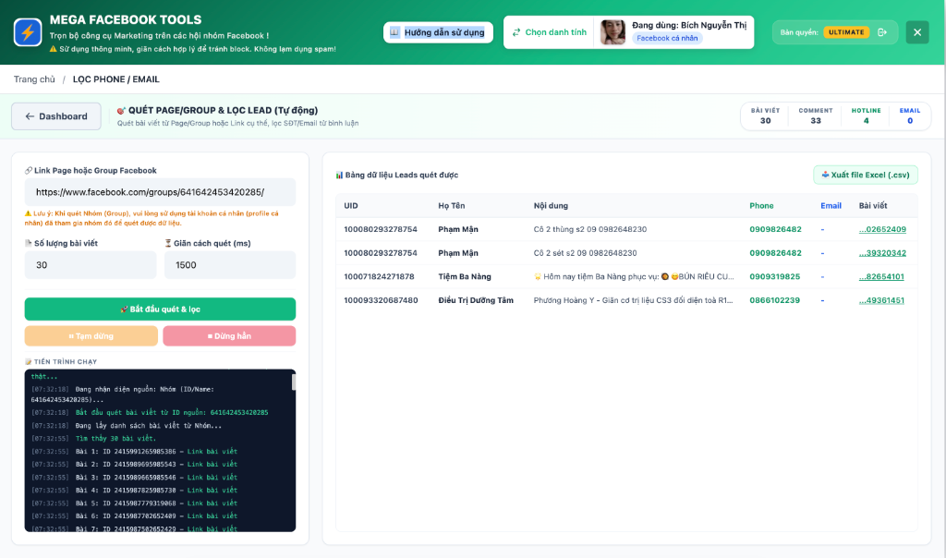Click the warning icon on spam notice
This screenshot has height=558, width=946.
(x=53, y=49)
